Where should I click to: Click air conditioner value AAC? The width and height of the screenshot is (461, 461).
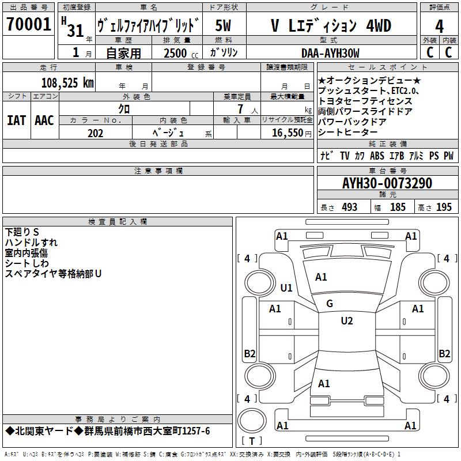(44, 120)
